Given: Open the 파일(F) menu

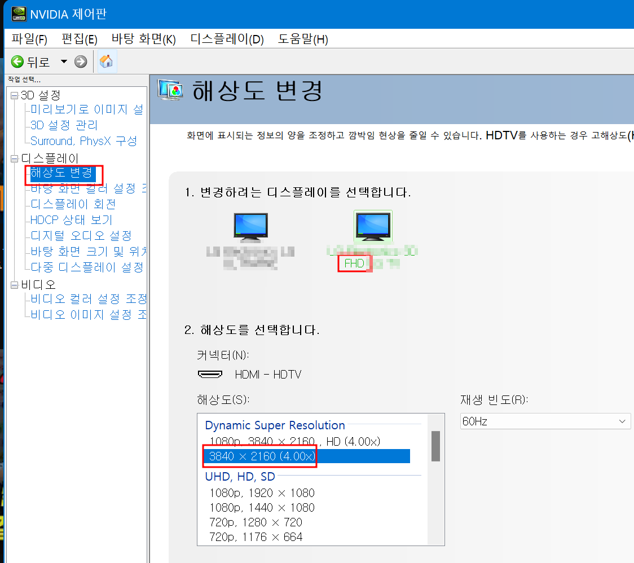Looking at the screenshot, I should pos(29,39).
